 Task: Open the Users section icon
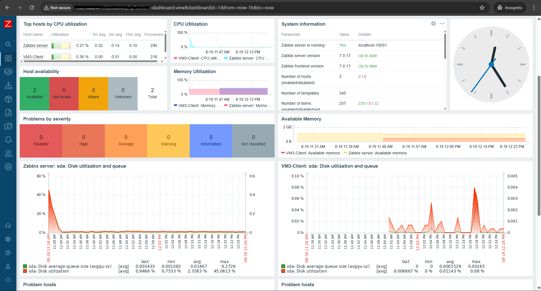pyautogui.click(x=8, y=153)
